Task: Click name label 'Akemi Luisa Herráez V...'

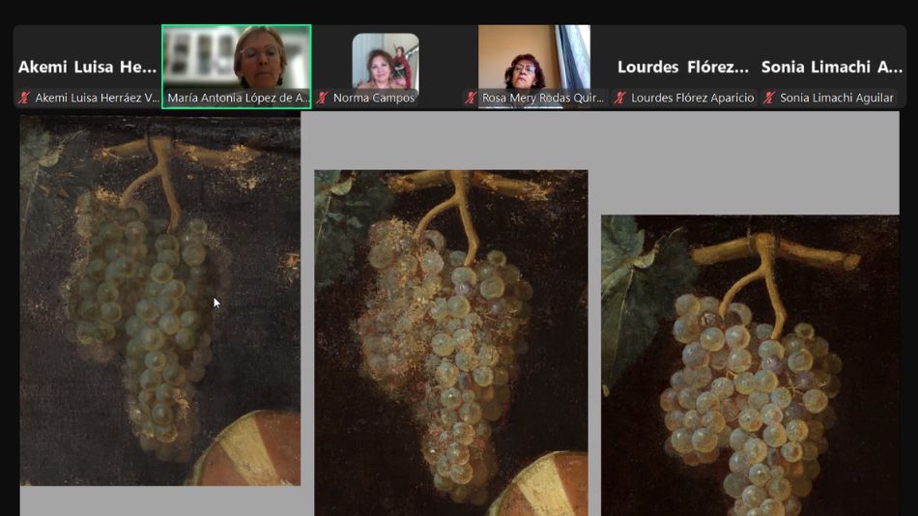Action: click(x=98, y=98)
